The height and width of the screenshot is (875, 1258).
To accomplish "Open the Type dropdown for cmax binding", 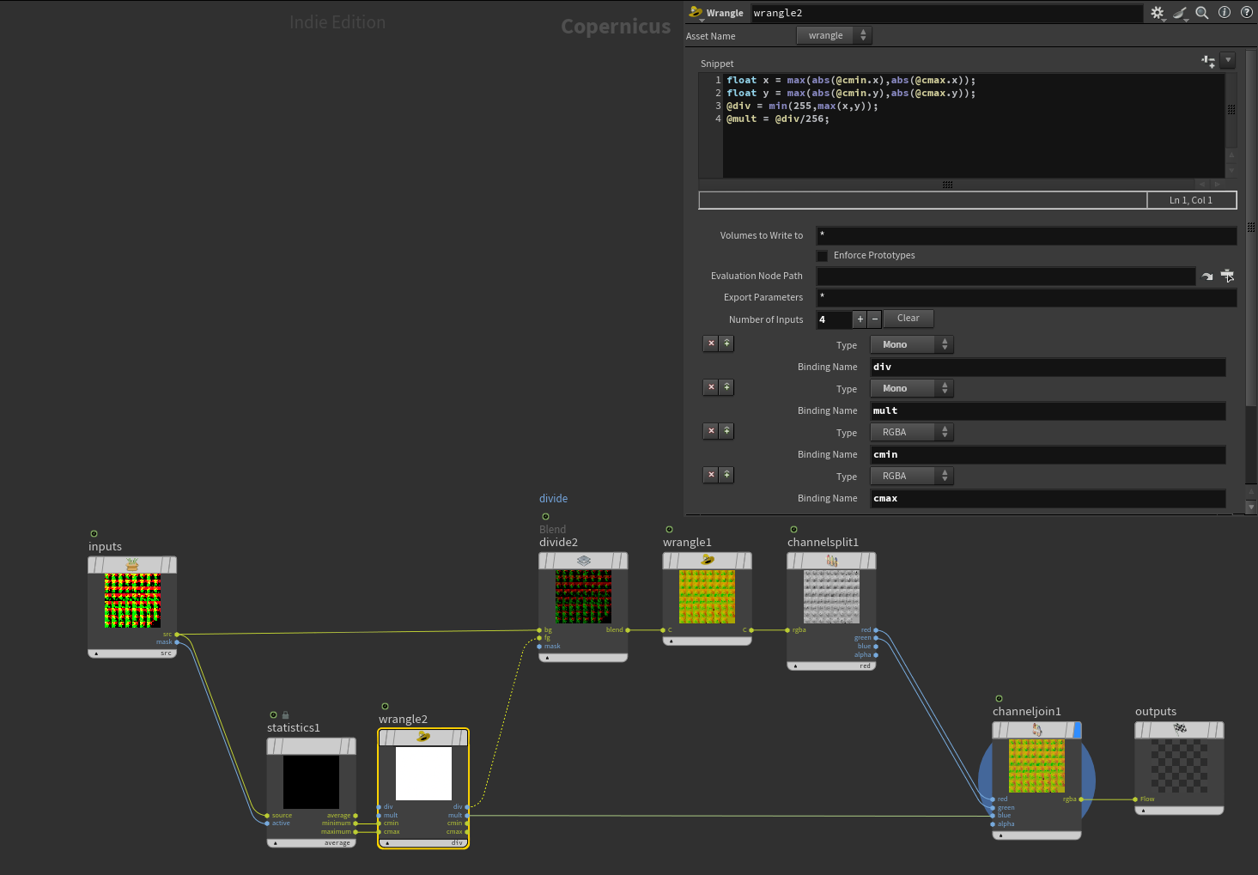I will point(912,476).
